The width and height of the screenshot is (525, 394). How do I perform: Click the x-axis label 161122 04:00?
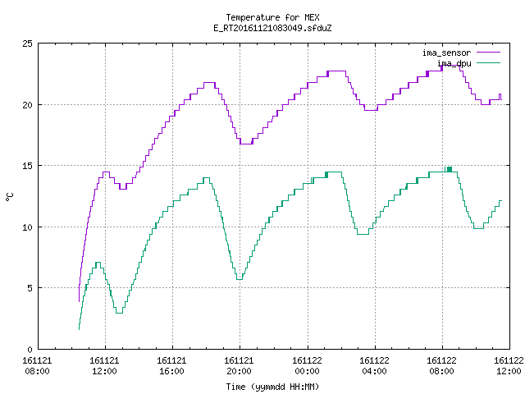point(374,366)
